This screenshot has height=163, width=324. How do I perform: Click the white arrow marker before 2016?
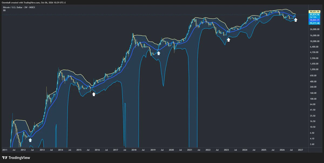[x=94, y=94]
